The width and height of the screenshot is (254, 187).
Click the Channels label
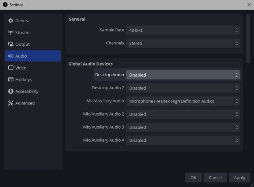coord(115,43)
